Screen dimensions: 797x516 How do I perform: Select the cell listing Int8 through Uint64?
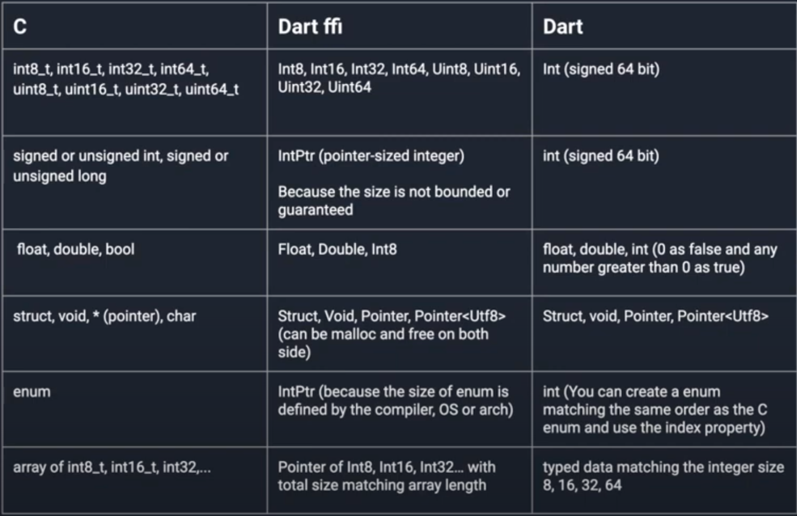tap(398, 78)
